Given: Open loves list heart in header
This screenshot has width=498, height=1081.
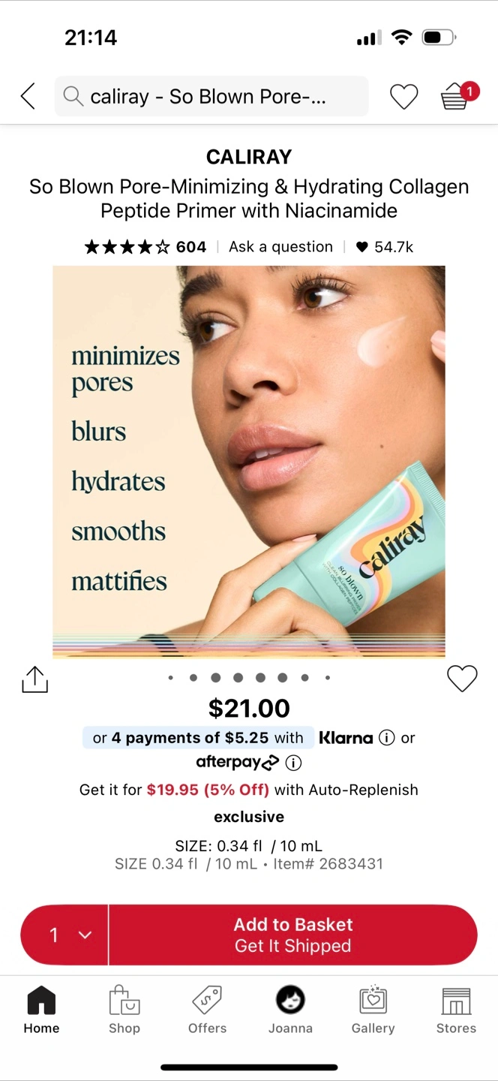Looking at the screenshot, I should [403, 97].
